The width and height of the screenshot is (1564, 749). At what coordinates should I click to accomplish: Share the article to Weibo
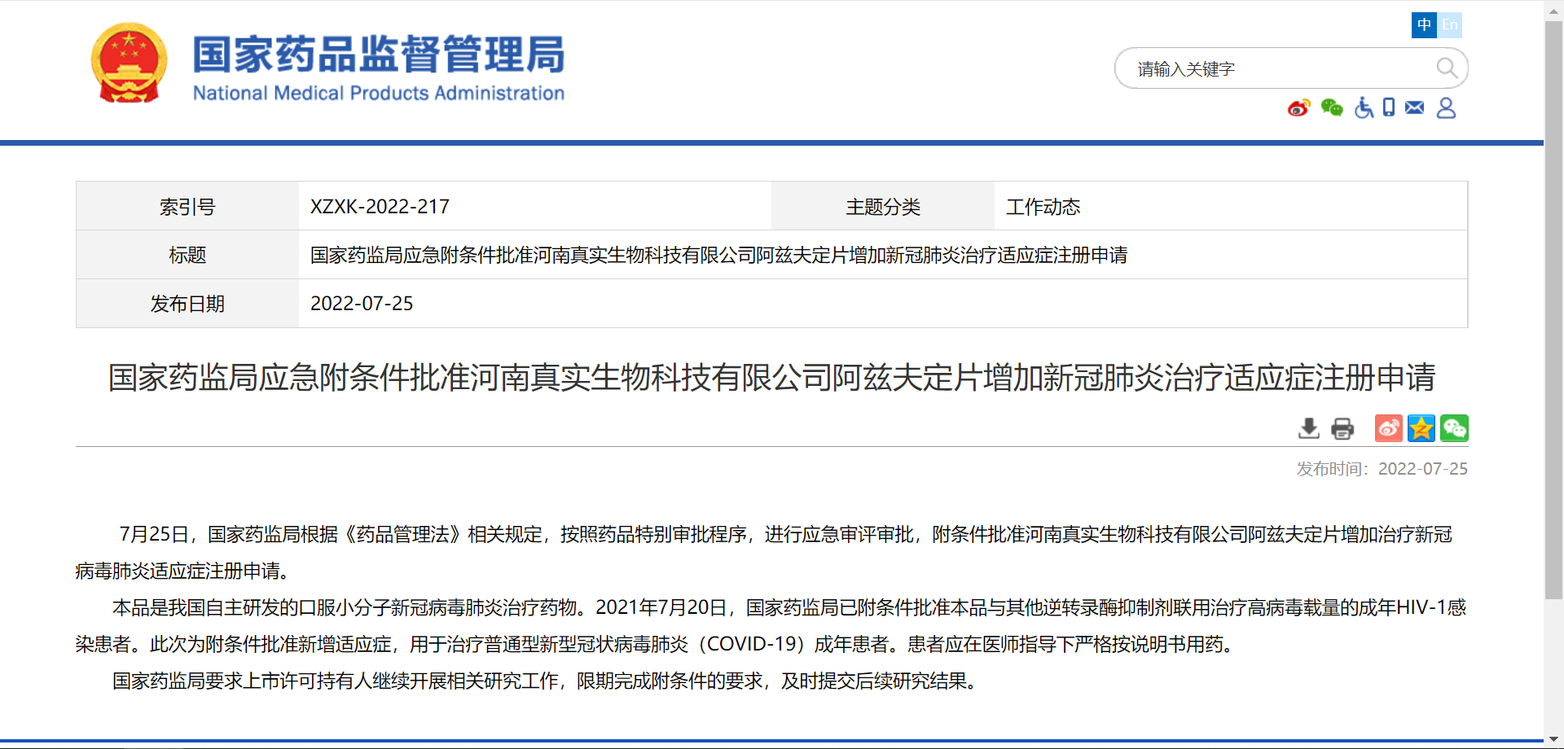click(1389, 428)
